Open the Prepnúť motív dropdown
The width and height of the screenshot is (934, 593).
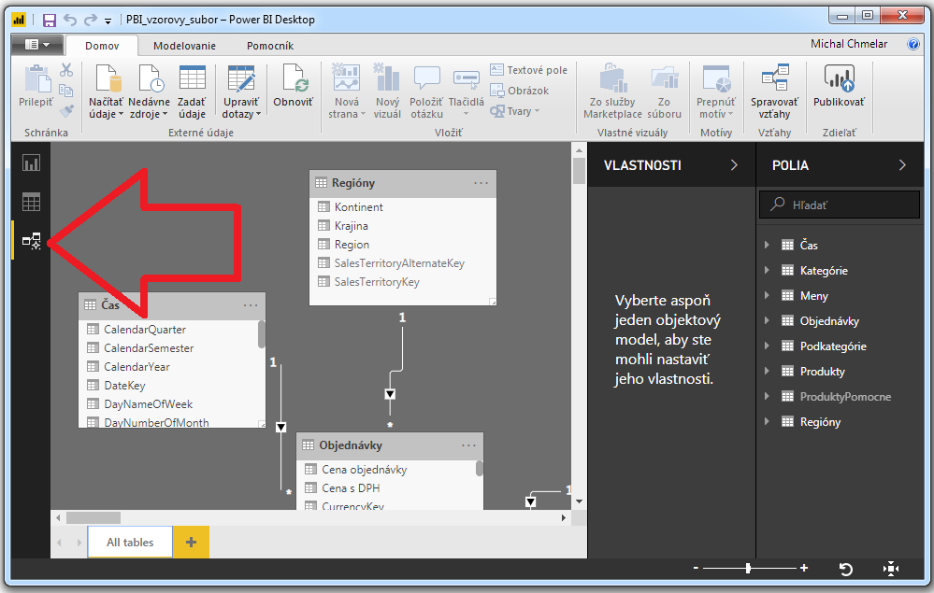(716, 92)
